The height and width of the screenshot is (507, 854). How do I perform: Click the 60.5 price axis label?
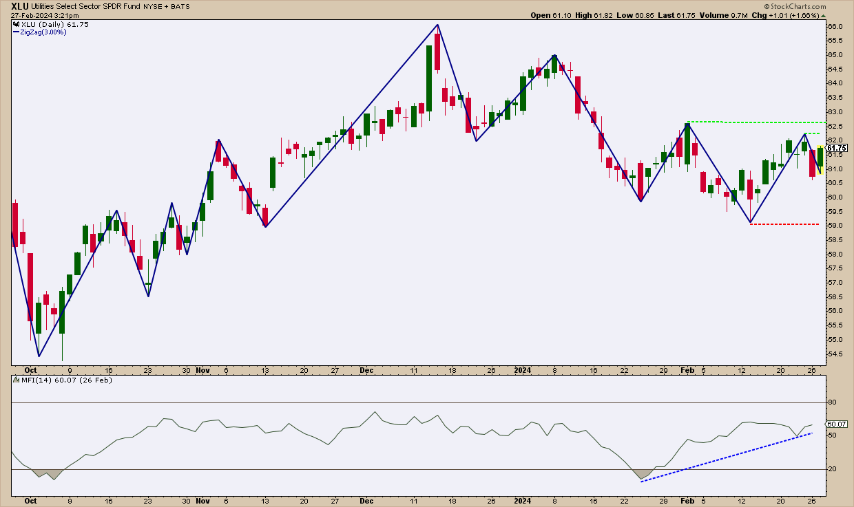pos(834,183)
